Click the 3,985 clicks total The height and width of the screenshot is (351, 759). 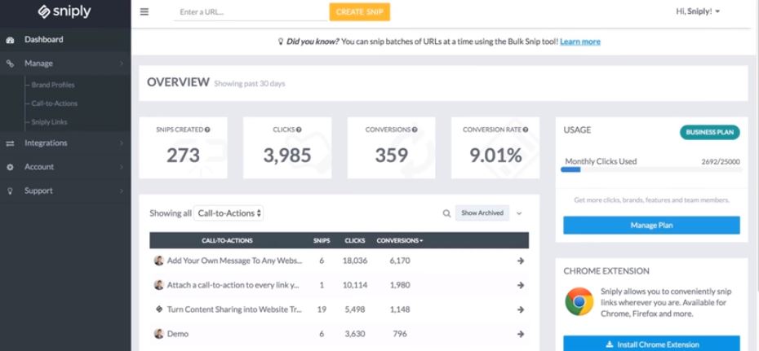click(x=287, y=156)
